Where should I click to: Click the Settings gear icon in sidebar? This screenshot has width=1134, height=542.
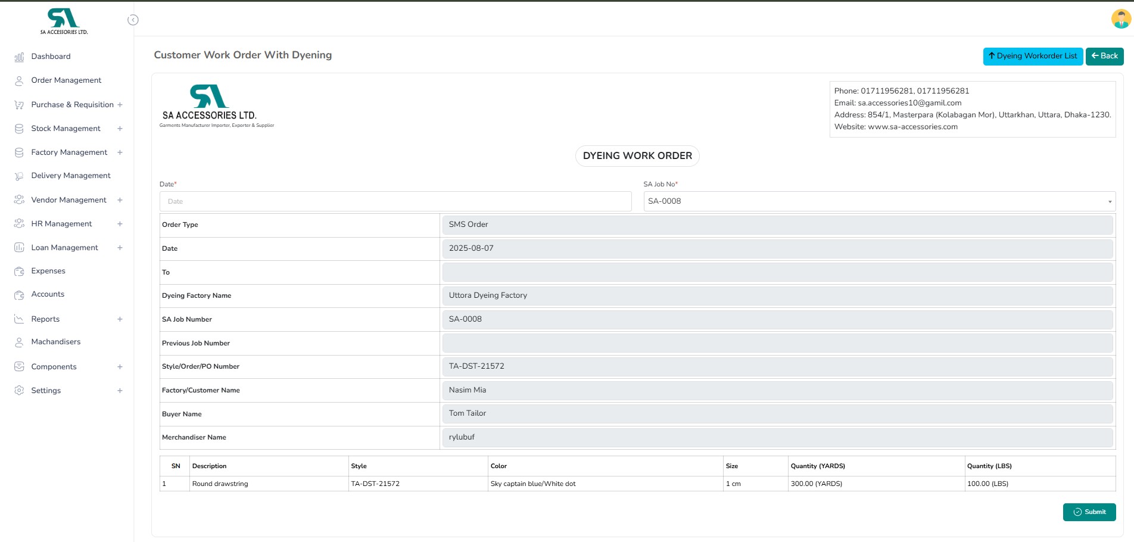[x=19, y=391]
